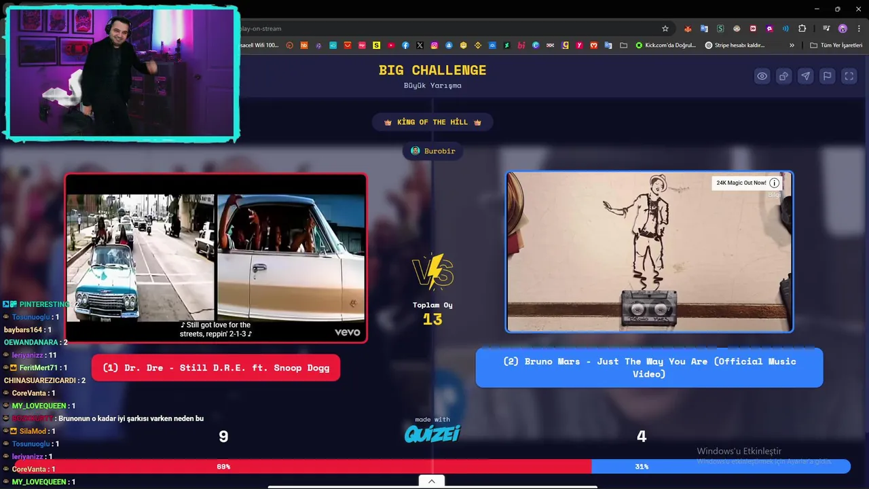Viewport: 869px width, 489px height.
Task: Open the browser profile avatar
Action: [x=843, y=29]
